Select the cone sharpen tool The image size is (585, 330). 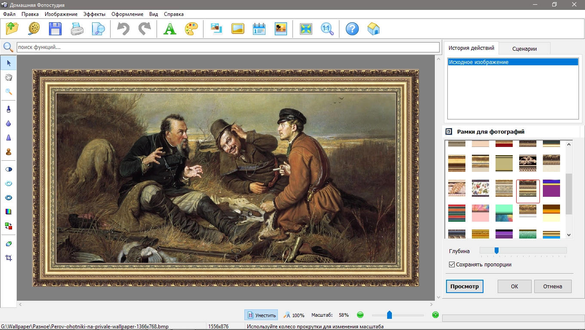9,137
